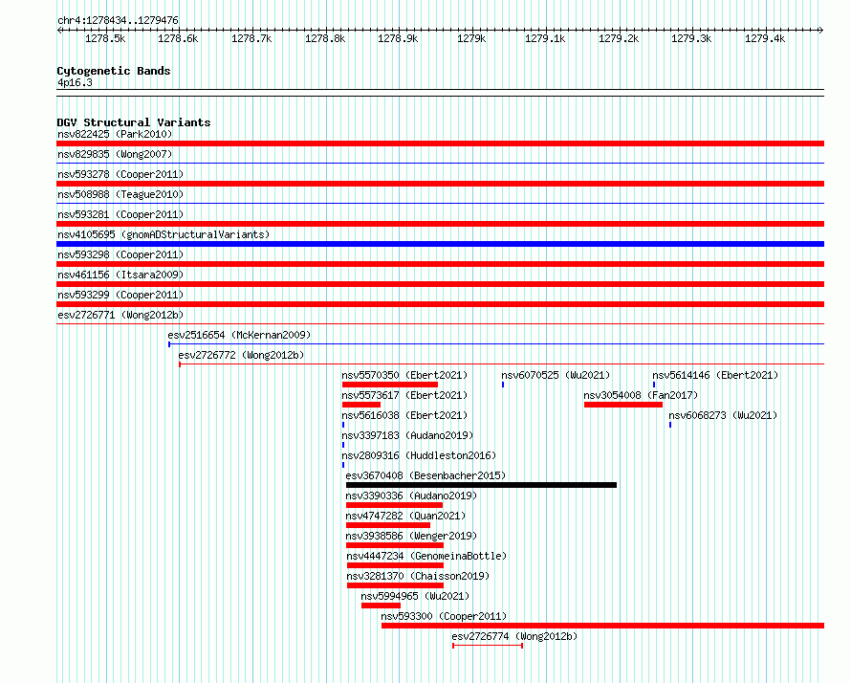This screenshot has width=851, height=683.
Task: Open the nsv829835 (Wong2007) variant label
Action: [115, 154]
